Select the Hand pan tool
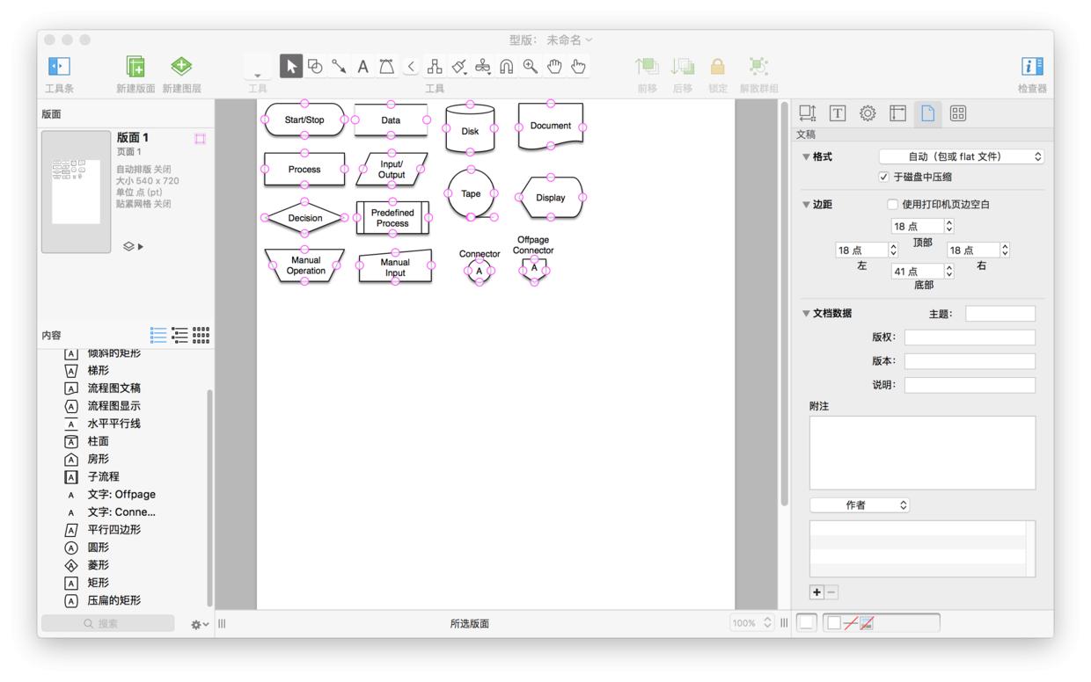The image size is (1091, 682). 554,66
